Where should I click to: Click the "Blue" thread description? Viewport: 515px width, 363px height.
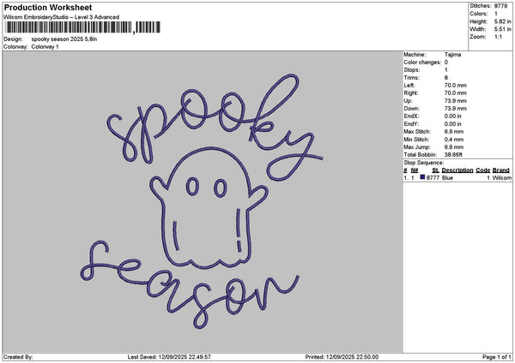point(447,178)
